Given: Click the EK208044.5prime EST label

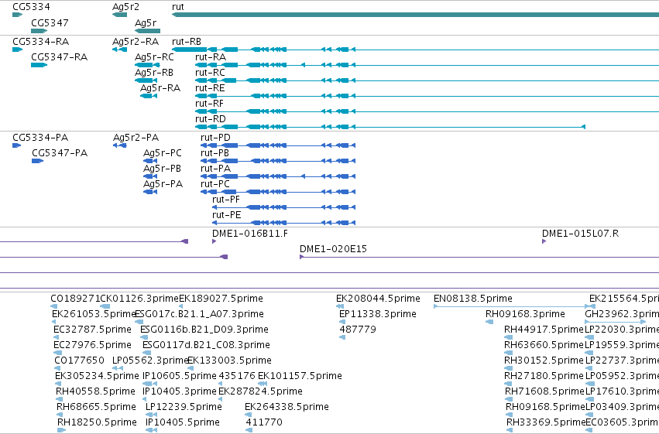Looking at the screenshot, I should (x=378, y=299).
